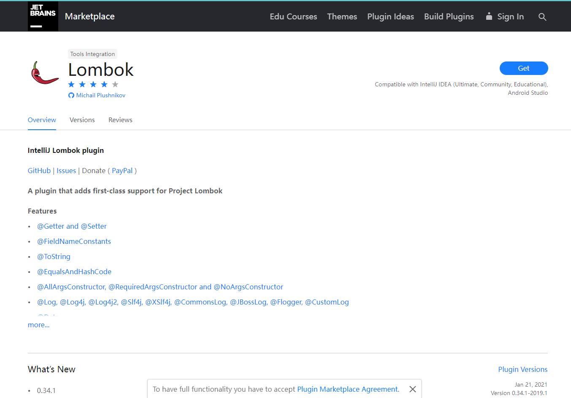Open the PayPal donate link
Screen dimensions: 571x398
(x=122, y=171)
